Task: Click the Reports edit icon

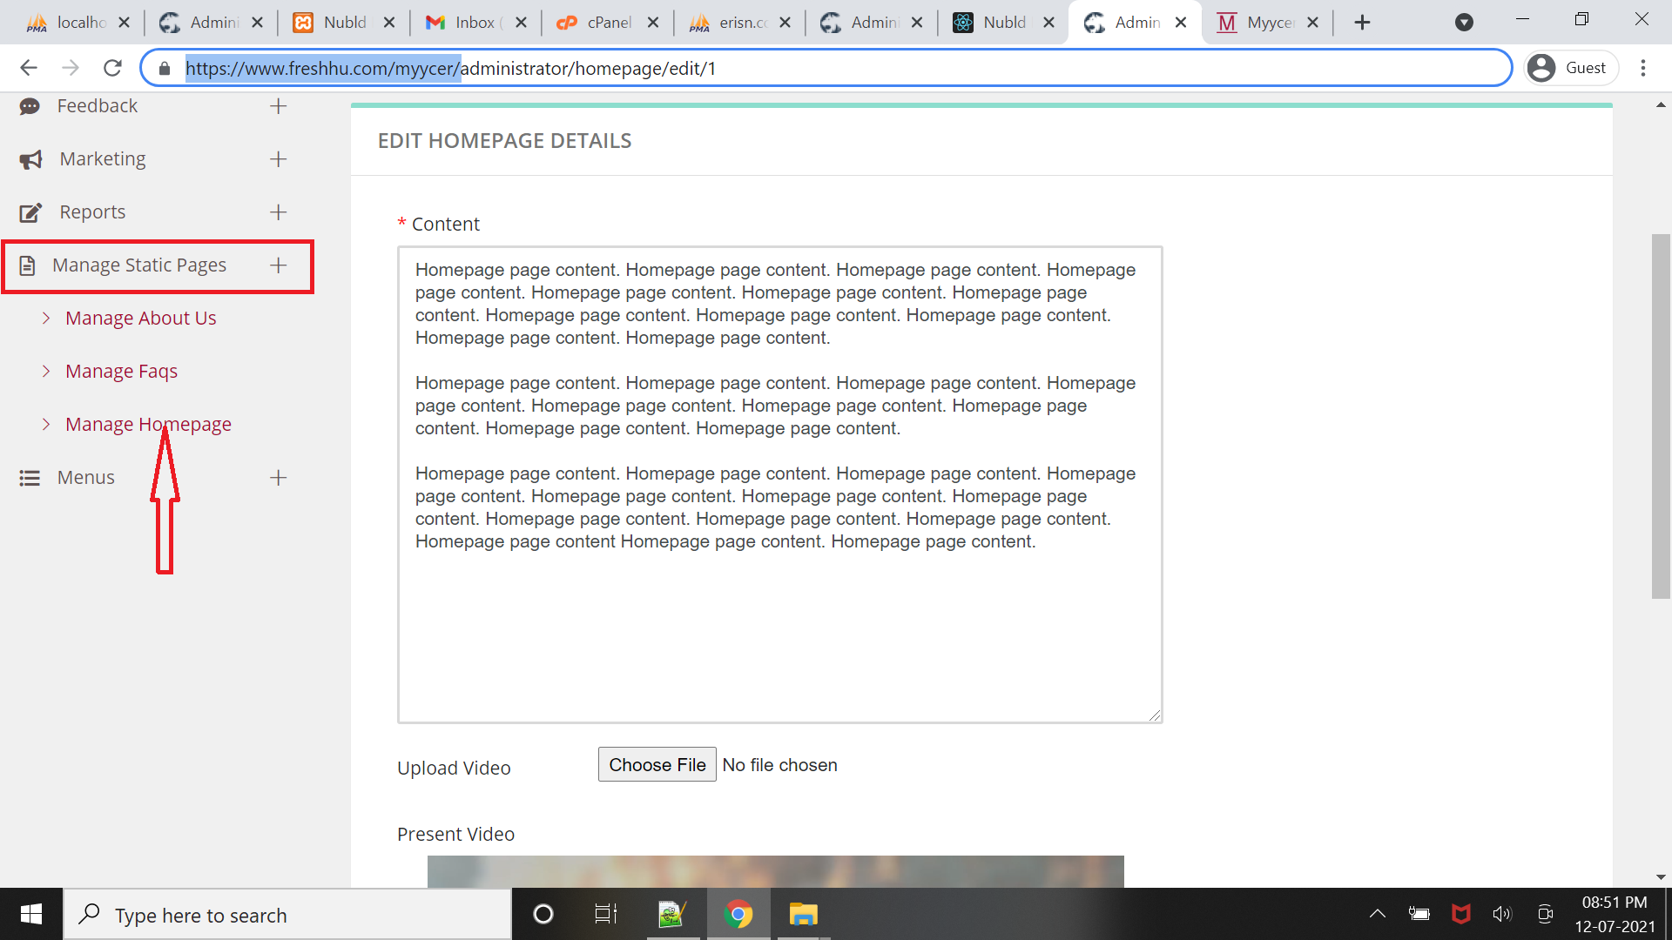Action: (x=30, y=212)
